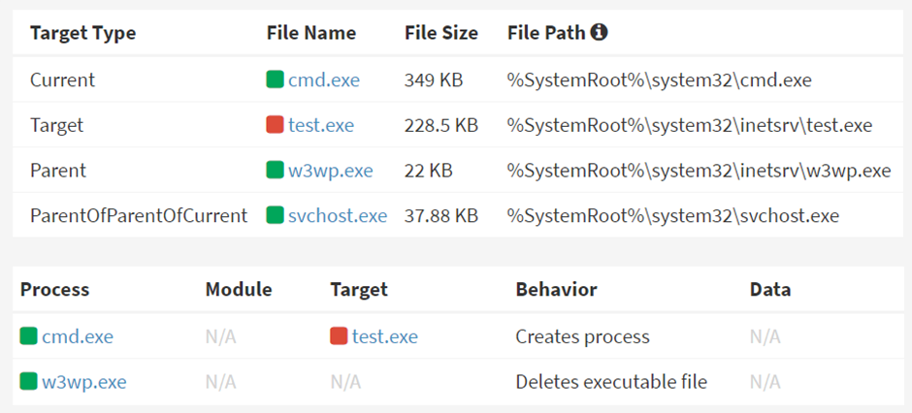Click green status square beside svchost.exe
The height and width of the screenshot is (413, 912).
click(275, 215)
